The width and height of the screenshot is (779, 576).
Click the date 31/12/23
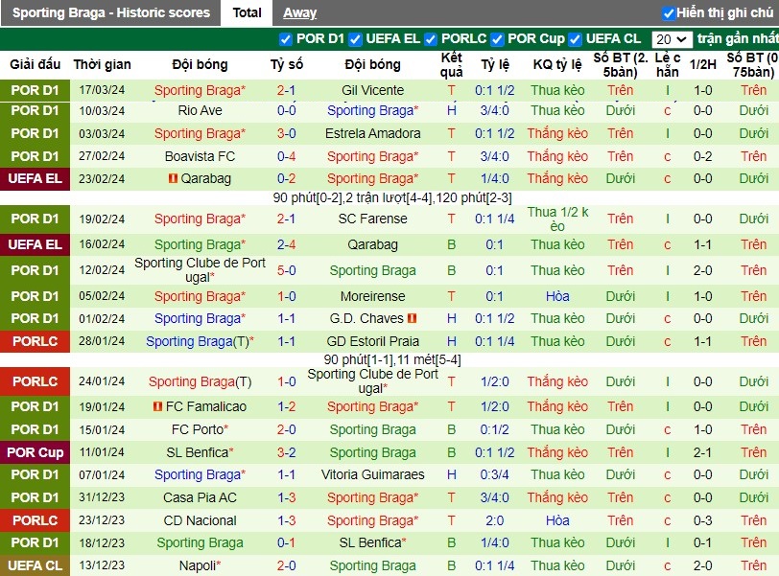[102, 497]
